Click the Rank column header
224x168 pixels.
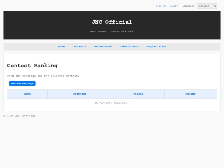[27, 94]
